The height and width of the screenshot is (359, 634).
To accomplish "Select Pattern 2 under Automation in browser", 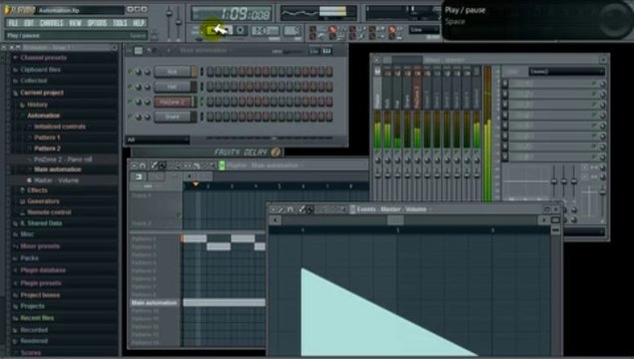I will (47, 149).
